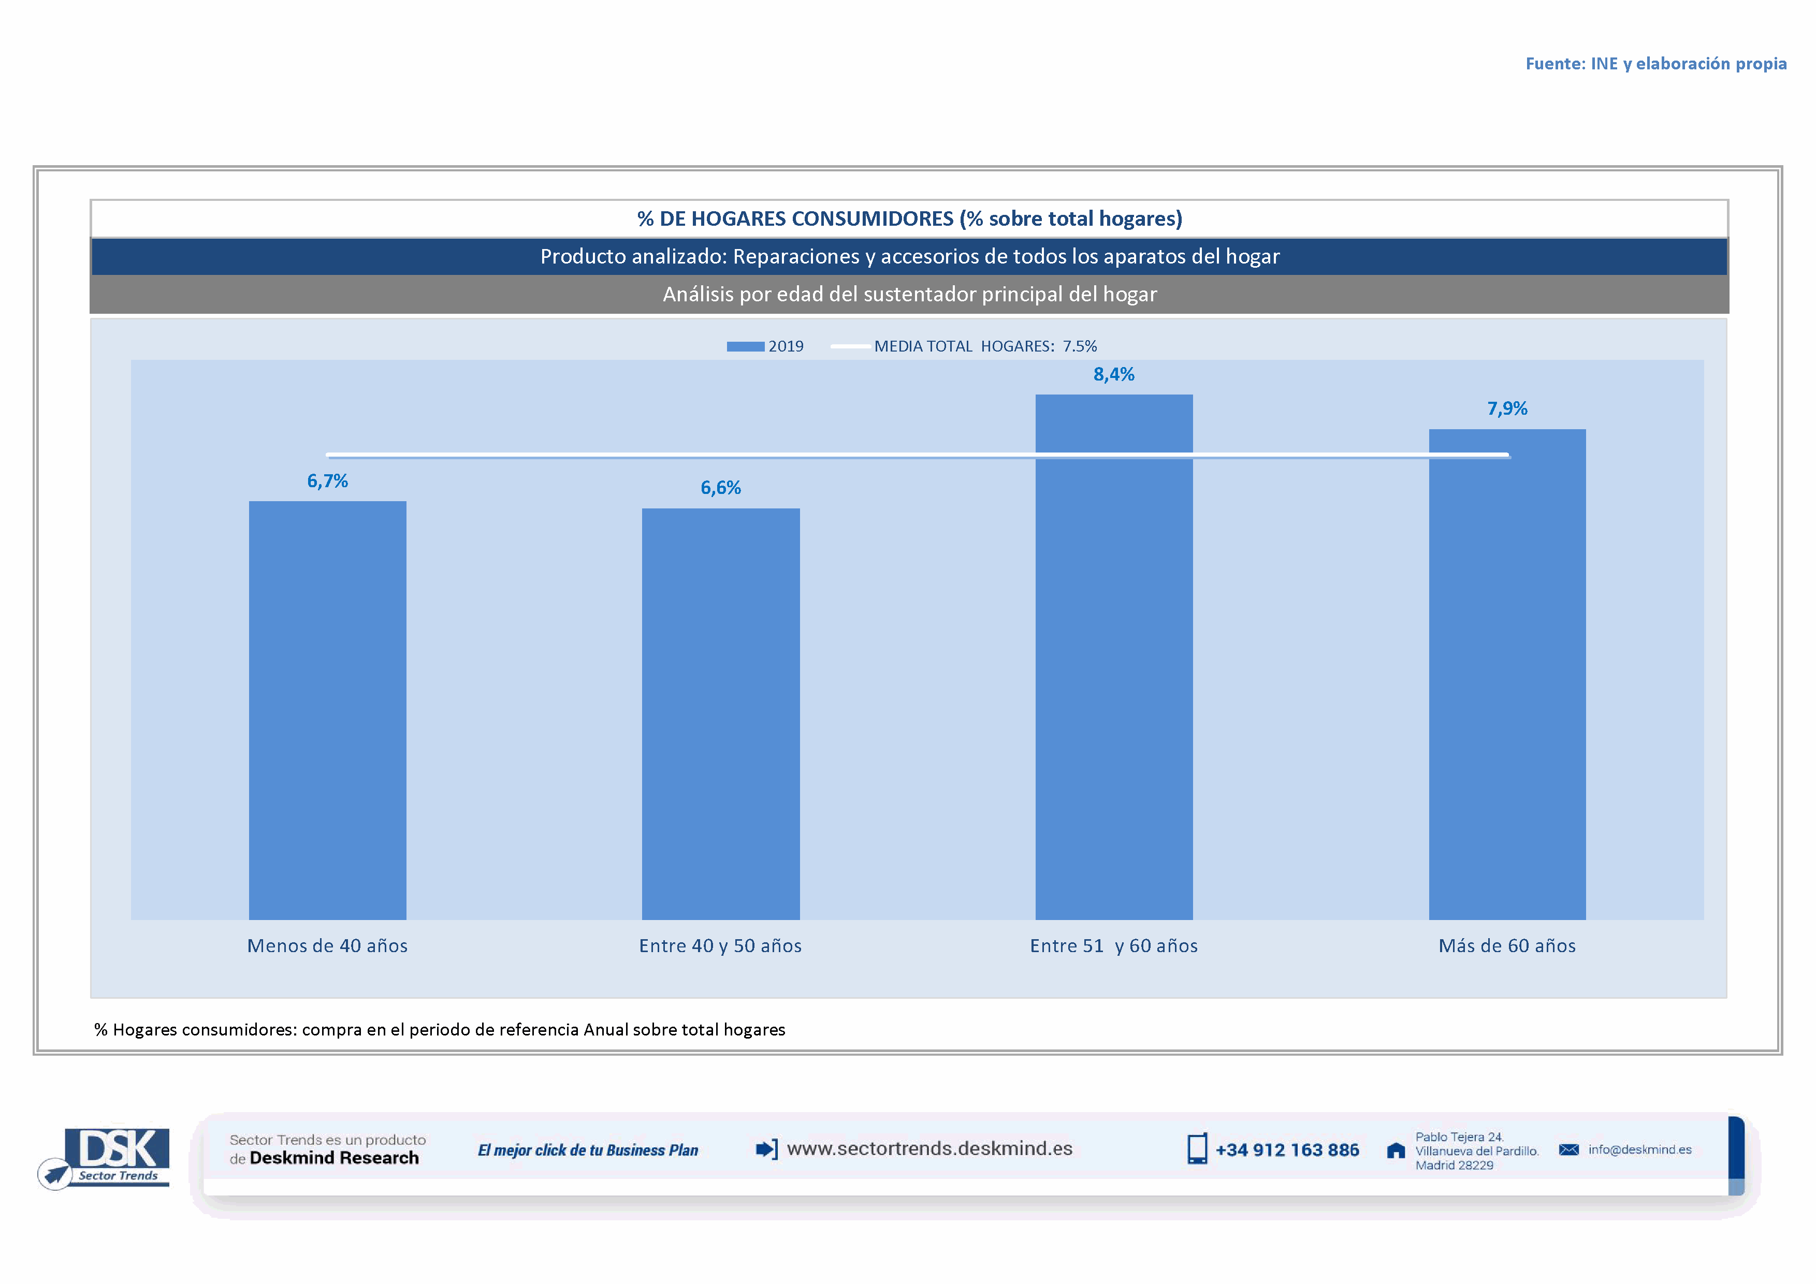
Task: Click the arrow icon before the website URL
Action: pos(766,1149)
